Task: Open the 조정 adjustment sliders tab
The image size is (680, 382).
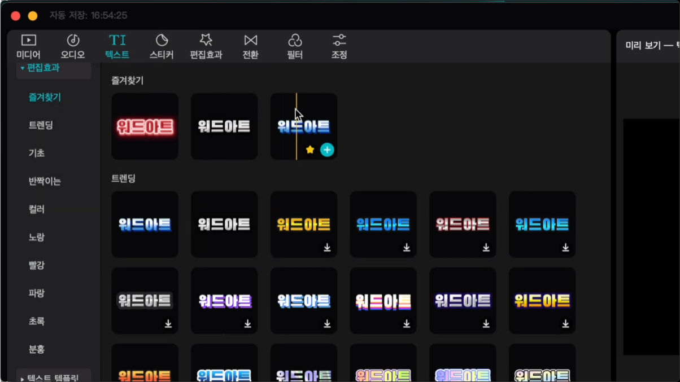Action: coord(339,47)
